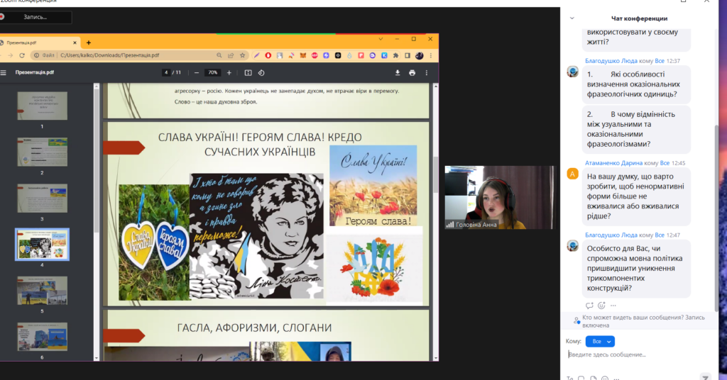This screenshot has height=380, width=727.
Task: Collapse the chat panel using top-left chevron
Action: pyautogui.click(x=572, y=18)
